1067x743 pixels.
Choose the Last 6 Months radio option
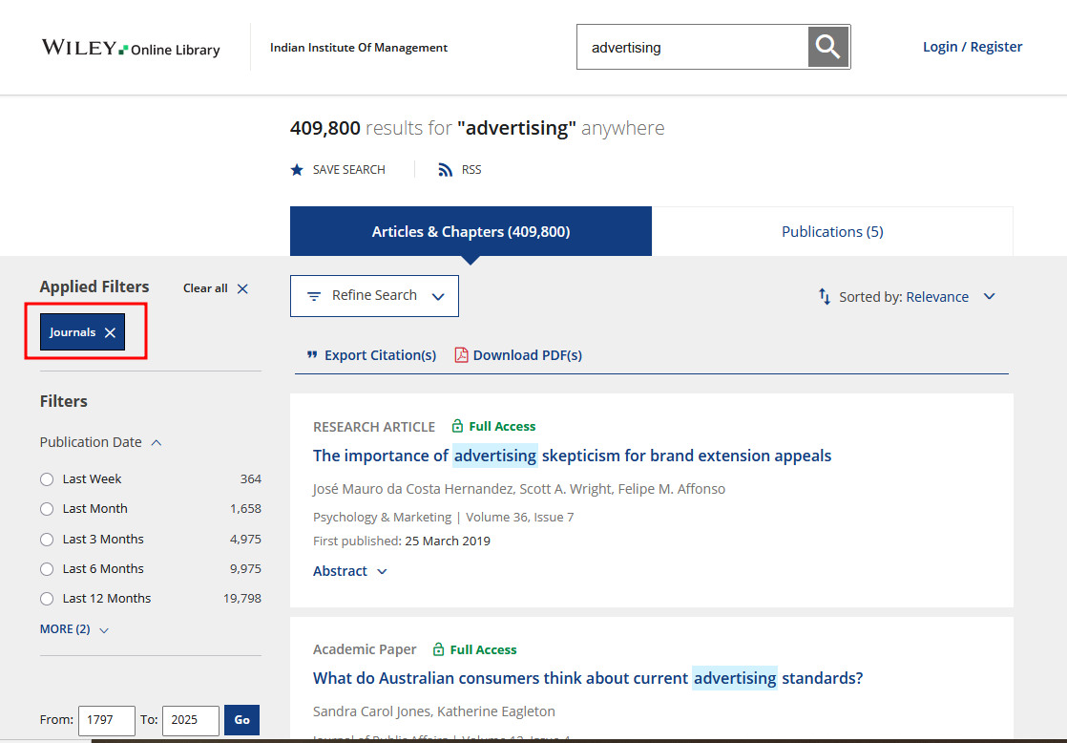point(47,569)
